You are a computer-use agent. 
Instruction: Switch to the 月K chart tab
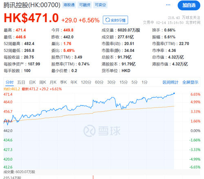53,82
